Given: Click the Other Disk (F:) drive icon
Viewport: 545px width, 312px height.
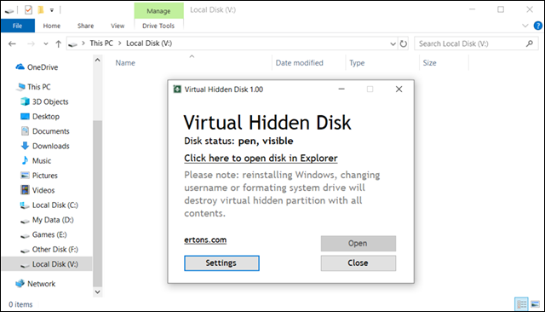Looking at the screenshot, I should [x=25, y=251].
